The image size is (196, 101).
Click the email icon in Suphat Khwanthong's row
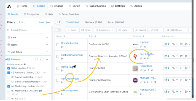tap(166, 56)
